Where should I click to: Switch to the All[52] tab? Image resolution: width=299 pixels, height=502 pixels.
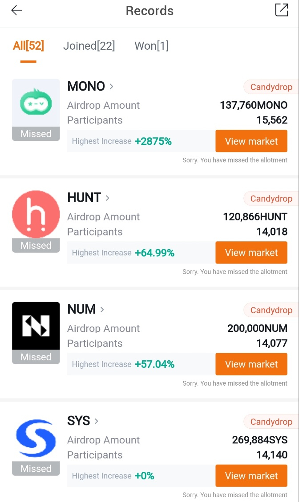(x=28, y=46)
